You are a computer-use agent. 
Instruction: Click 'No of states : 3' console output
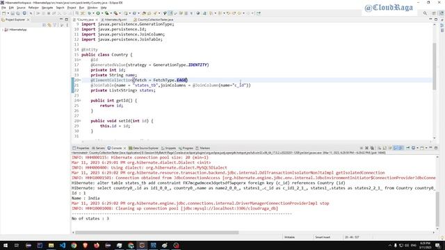(90, 219)
